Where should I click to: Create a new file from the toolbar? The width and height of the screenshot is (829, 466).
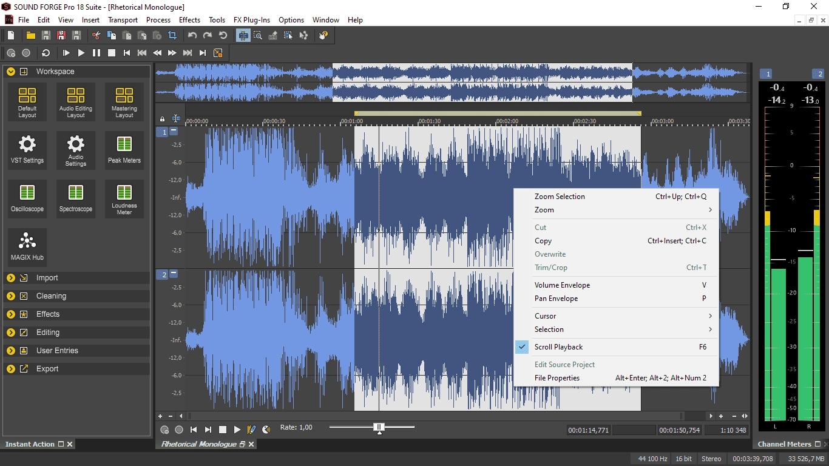tap(11, 36)
